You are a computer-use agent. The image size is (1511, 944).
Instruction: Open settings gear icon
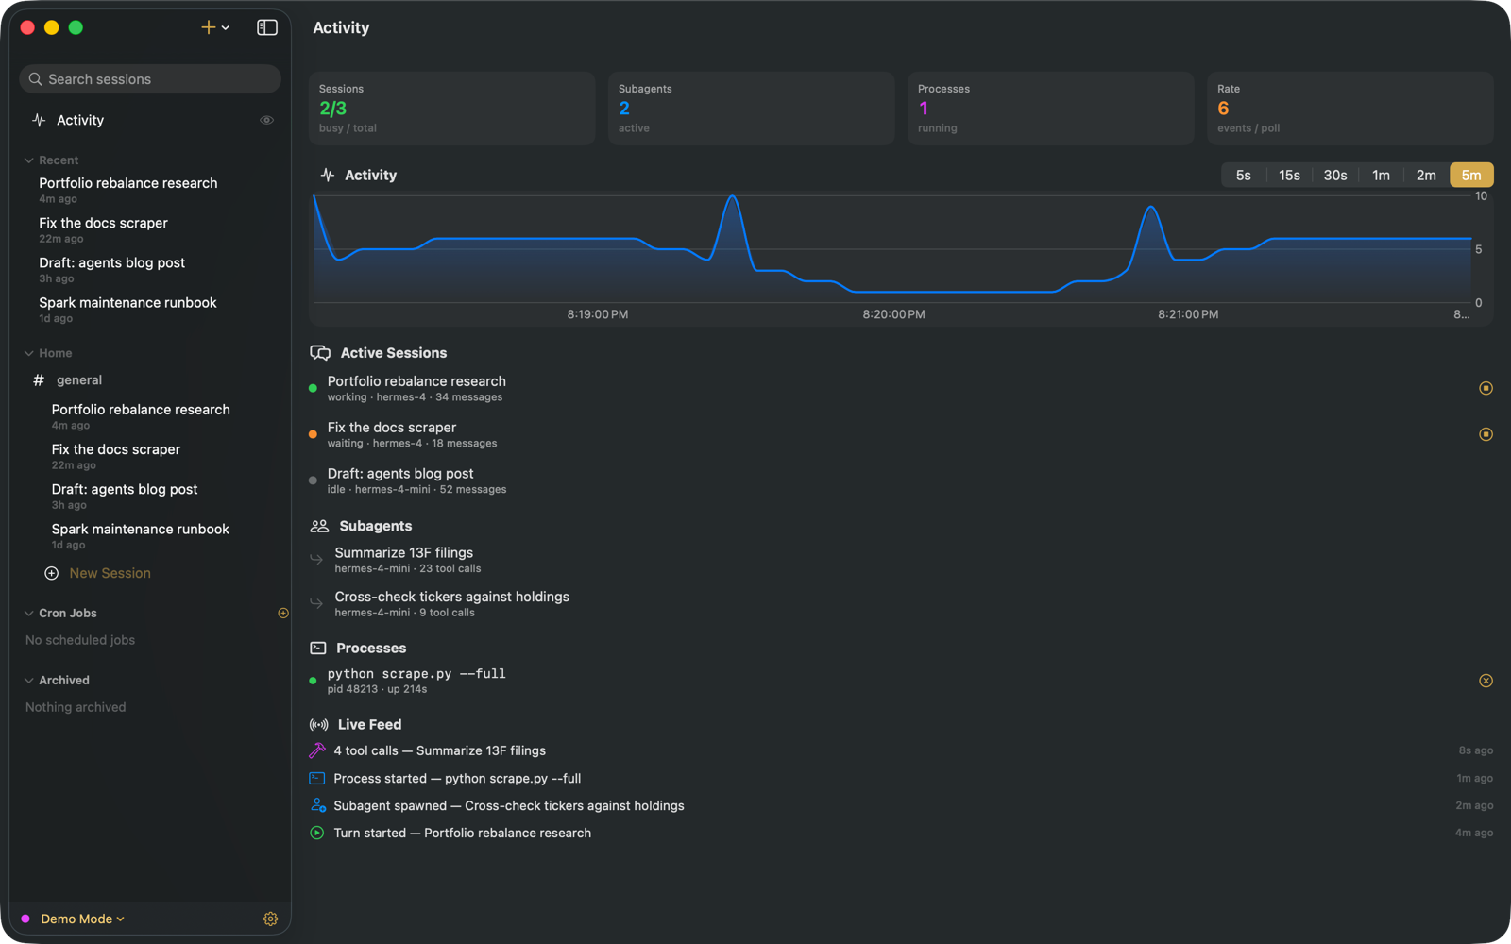[271, 919]
